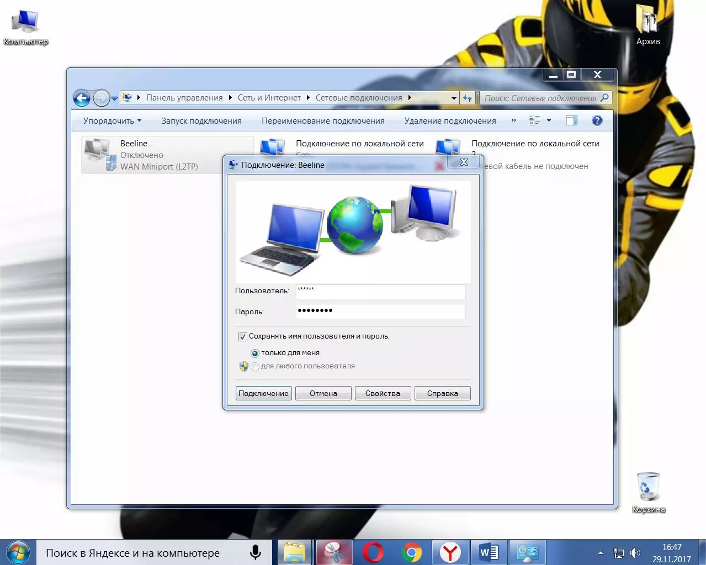Image resolution: width=706 pixels, height=565 pixels.
Task: Go back using the navigation arrow
Action: click(x=82, y=98)
